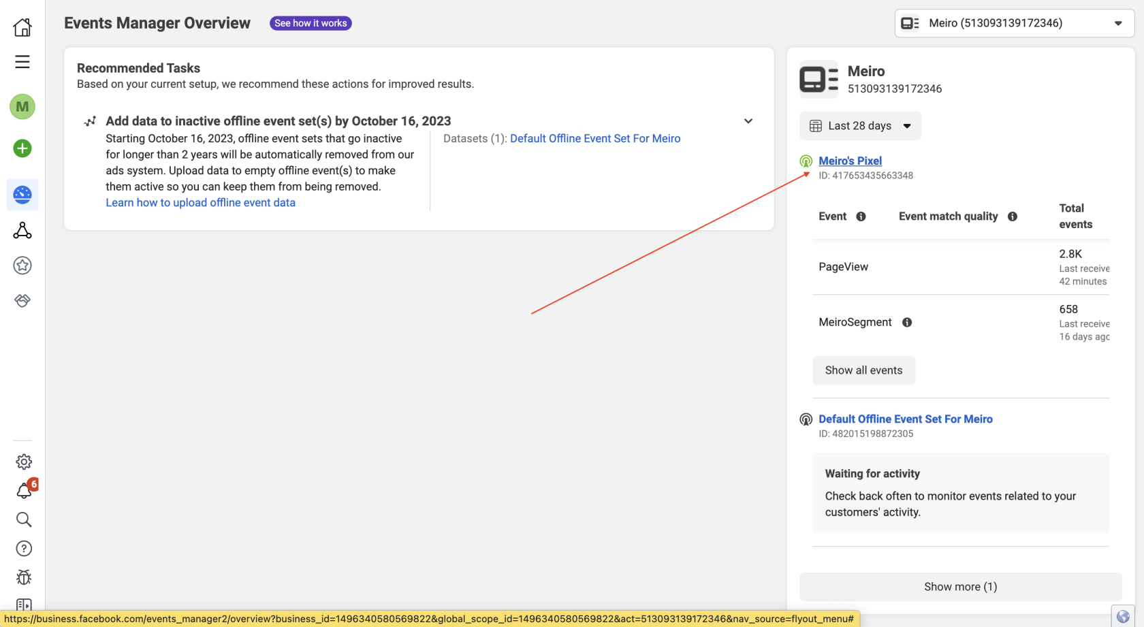Click the Default Offline Event Set status icon

[806, 419]
